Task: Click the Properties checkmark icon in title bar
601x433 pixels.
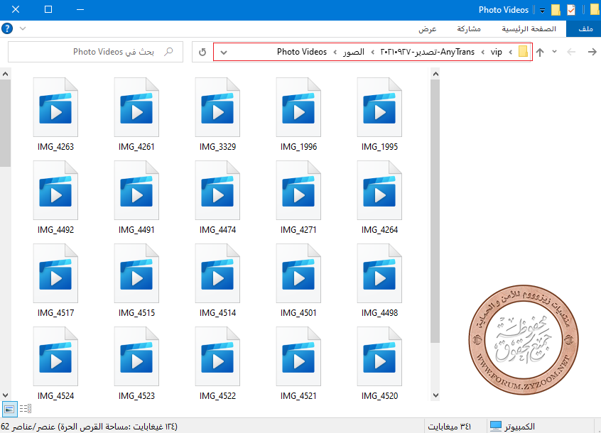Action: (x=571, y=9)
